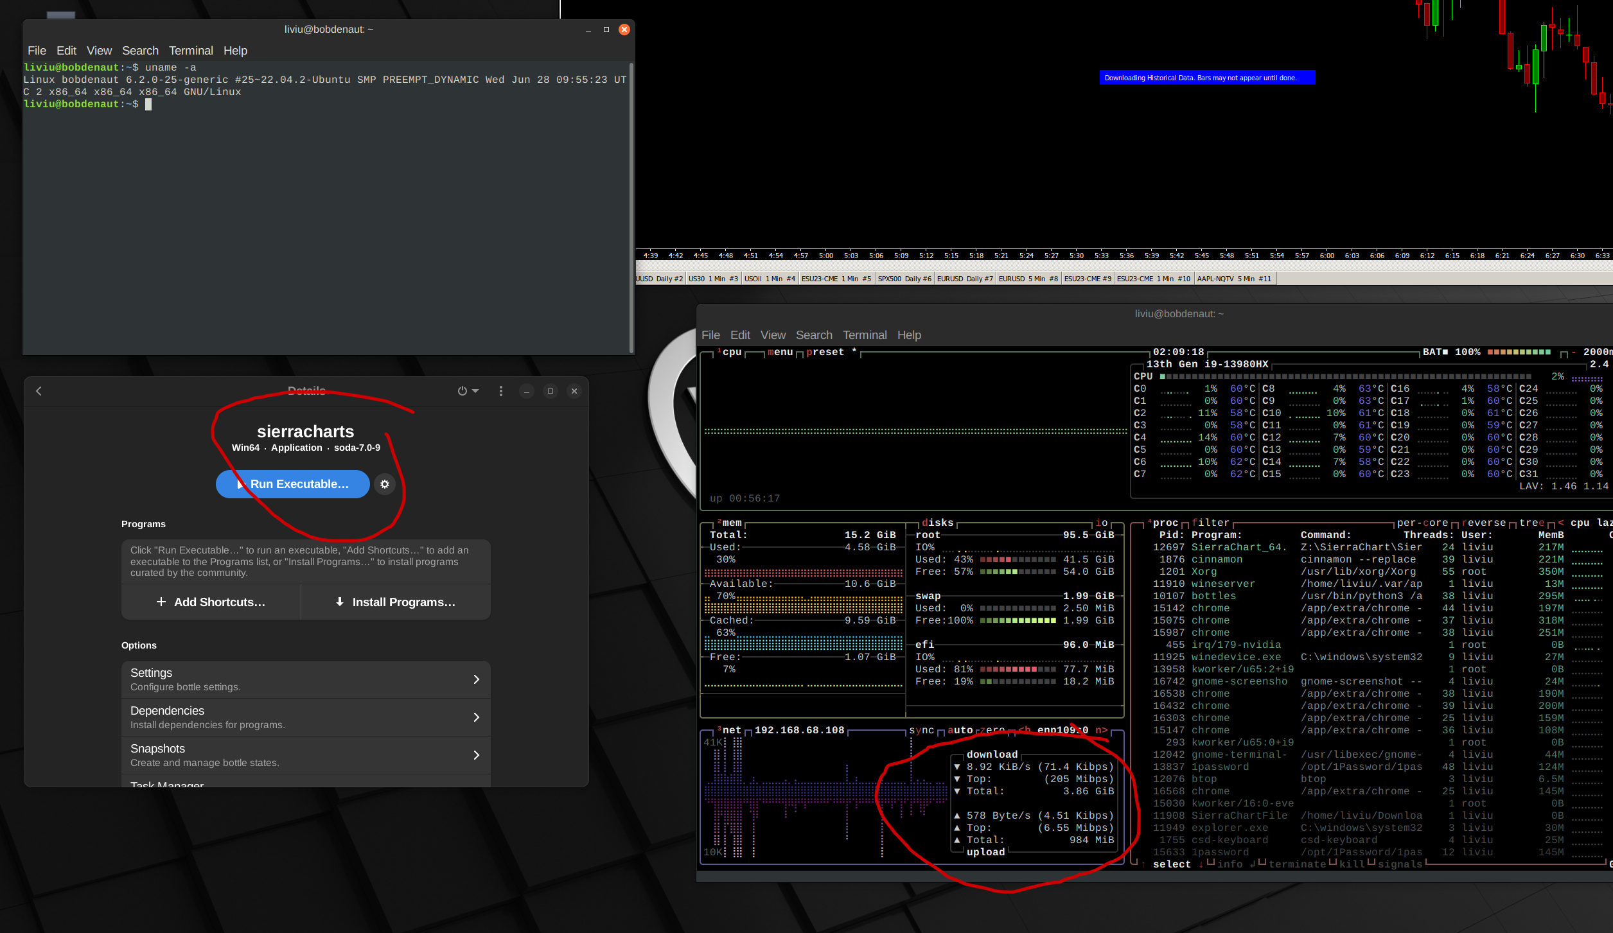Open Help menu in the btop terminal
Viewport: 1613px width, 933px height.
click(909, 335)
